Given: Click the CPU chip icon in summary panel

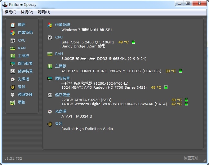Looking at the screenshot, I should [50, 38].
